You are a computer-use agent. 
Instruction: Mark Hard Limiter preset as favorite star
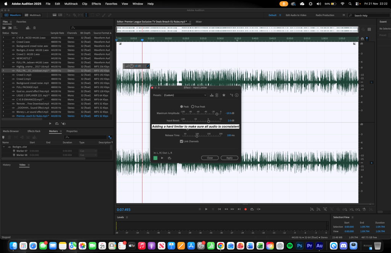tap(224, 95)
